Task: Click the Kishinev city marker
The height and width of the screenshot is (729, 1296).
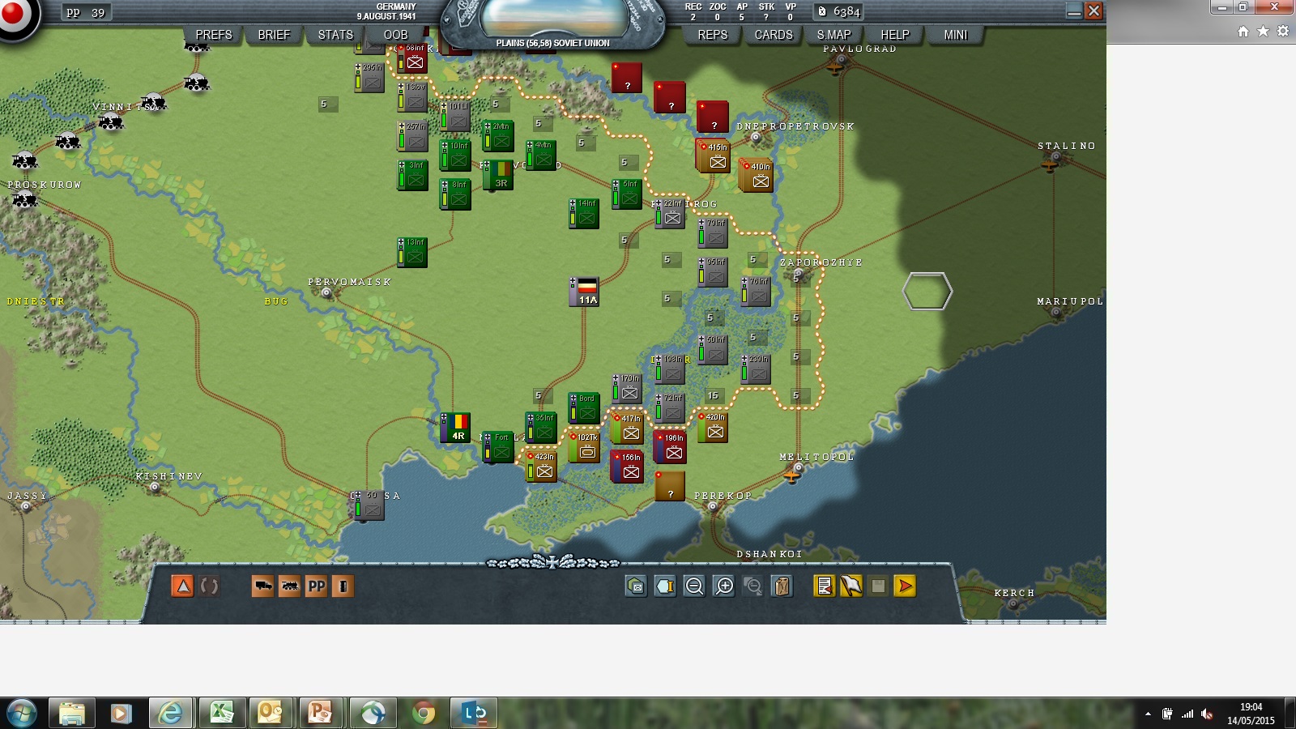Action: (x=155, y=488)
